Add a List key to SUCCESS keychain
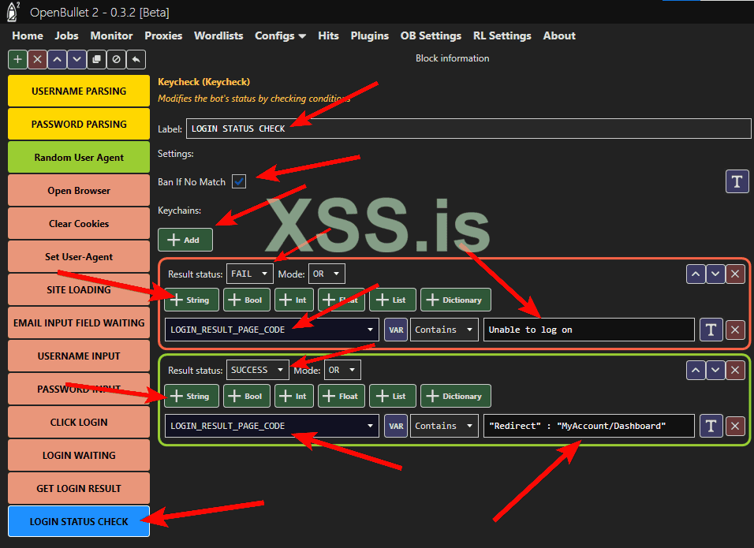This screenshot has width=754, height=548. click(392, 396)
